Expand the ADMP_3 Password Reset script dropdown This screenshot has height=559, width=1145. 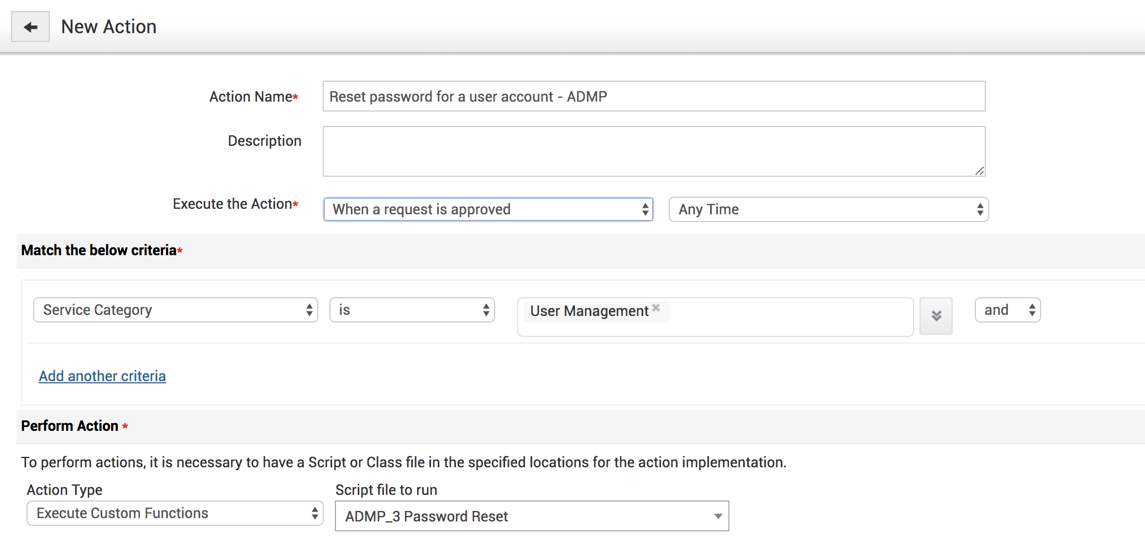pos(532,516)
